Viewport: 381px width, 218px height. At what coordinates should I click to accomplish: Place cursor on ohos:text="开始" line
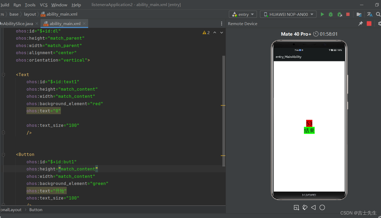(x=47, y=191)
